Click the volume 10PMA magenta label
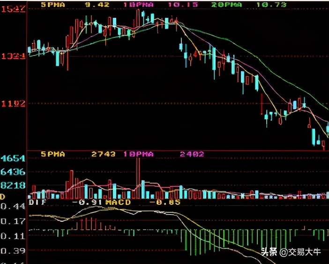This screenshot has width=329, height=264. tap(138, 154)
